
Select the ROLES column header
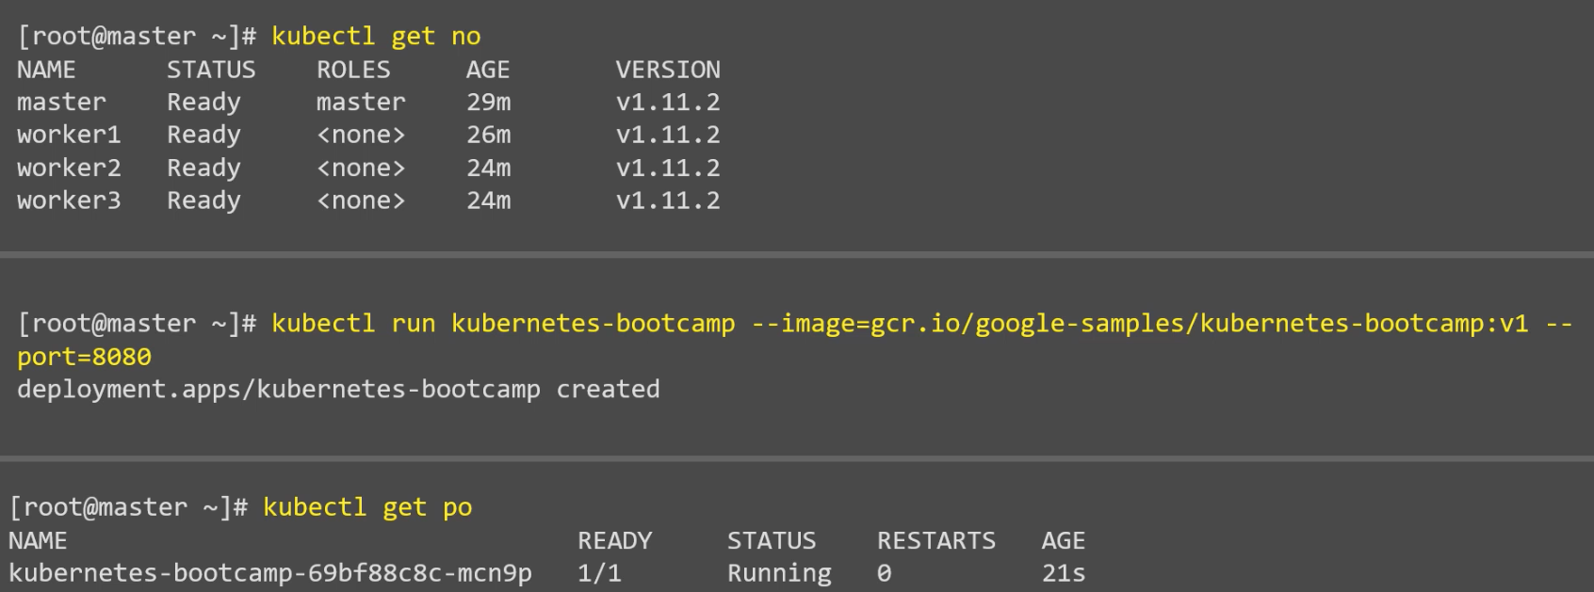pyautogui.click(x=353, y=70)
